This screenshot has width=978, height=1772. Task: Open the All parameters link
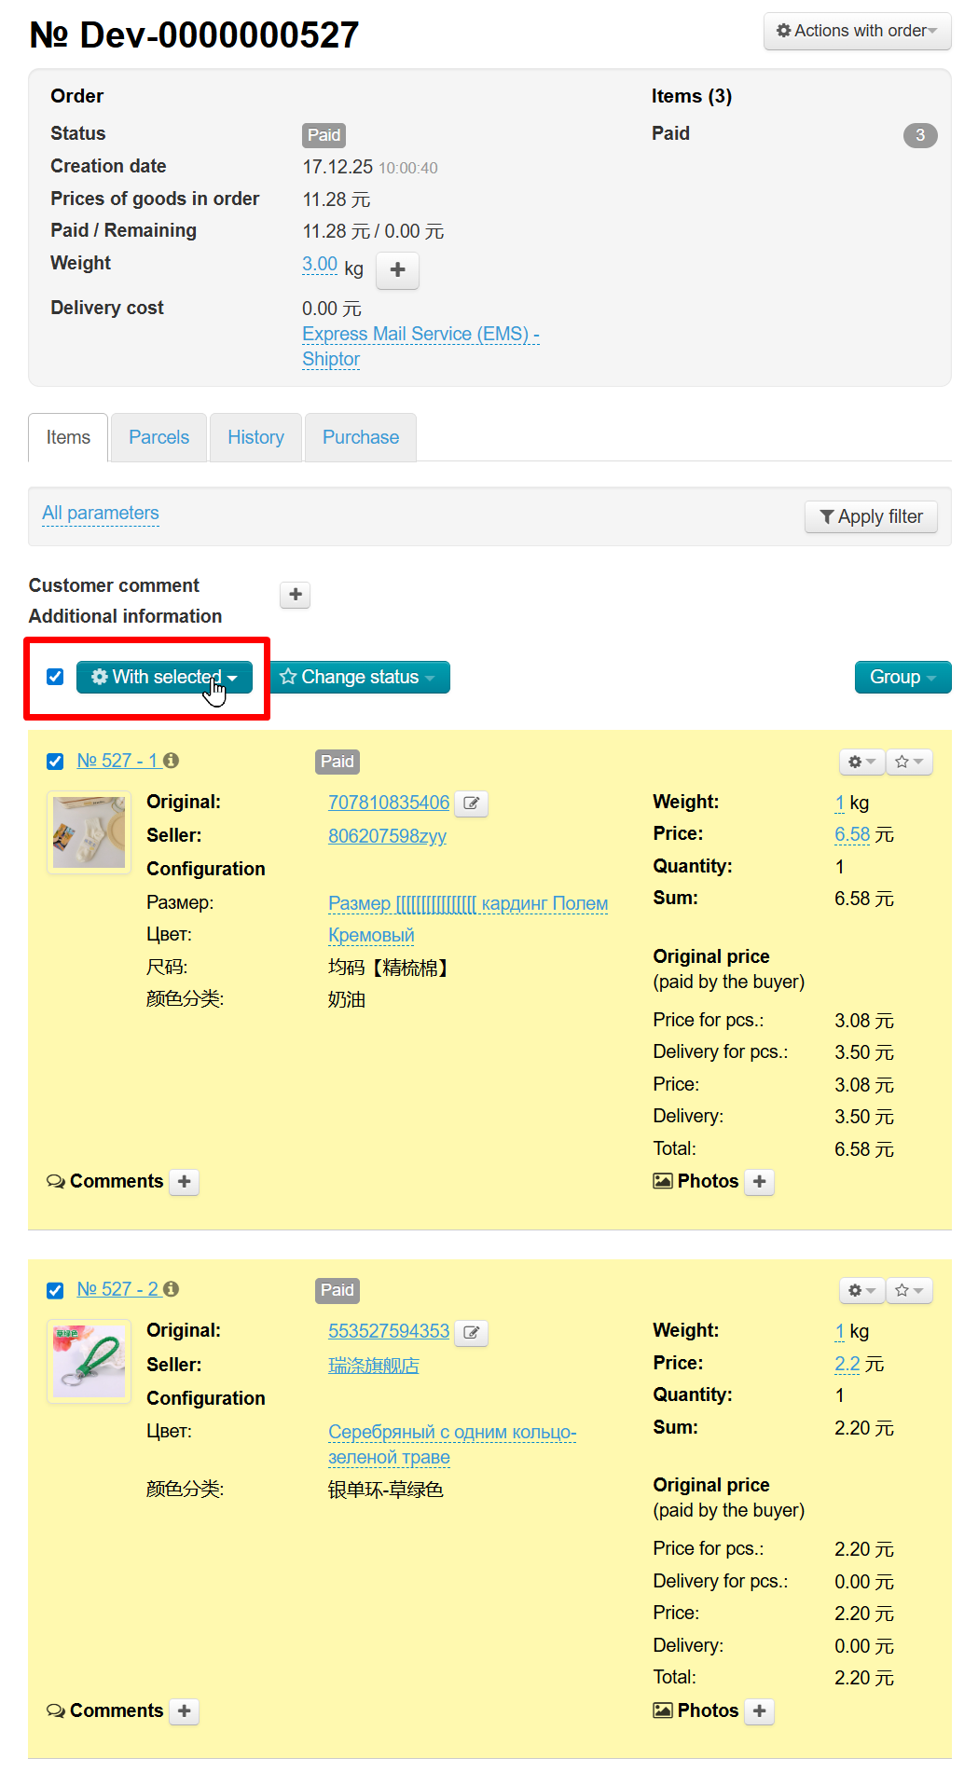(x=101, y=514)
